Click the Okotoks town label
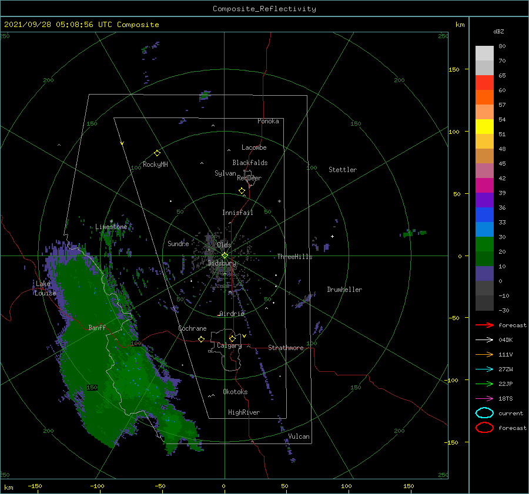 (235, 392)
